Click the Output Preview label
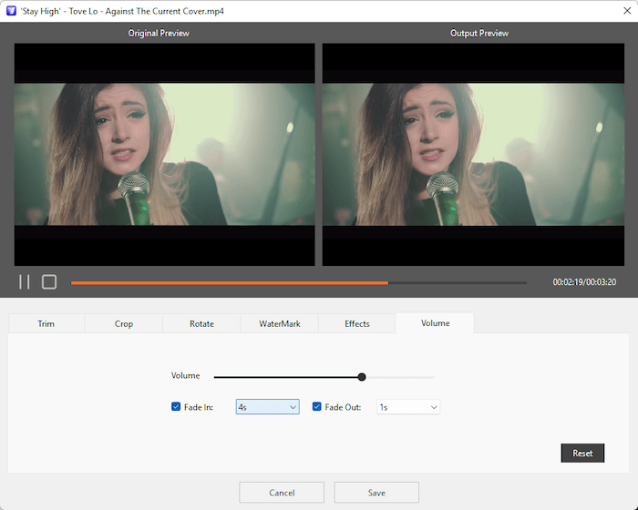The width and height of the screenshot is (638, 510). pos(479,33)
